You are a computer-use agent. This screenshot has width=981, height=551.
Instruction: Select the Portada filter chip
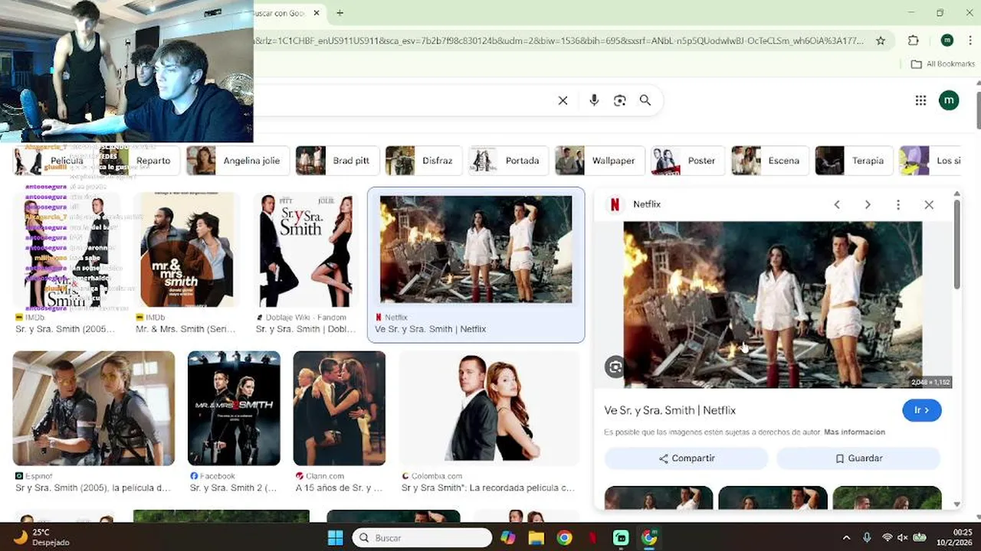click(x=509, y=161)
